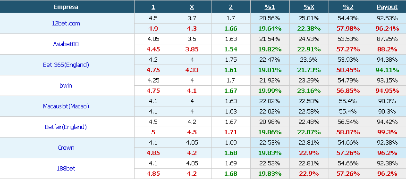Open the 188bet company link
Screen dimensions: 406x179
[x=66, y=169]
